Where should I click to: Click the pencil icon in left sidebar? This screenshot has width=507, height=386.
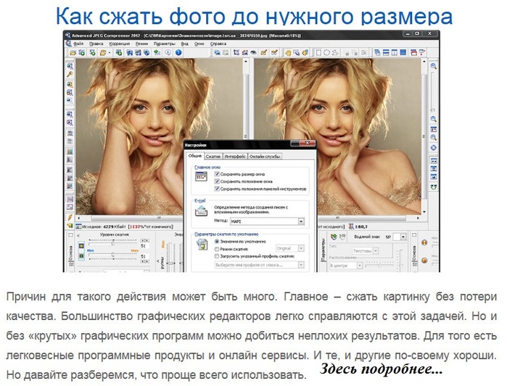[x=70, y=217]
